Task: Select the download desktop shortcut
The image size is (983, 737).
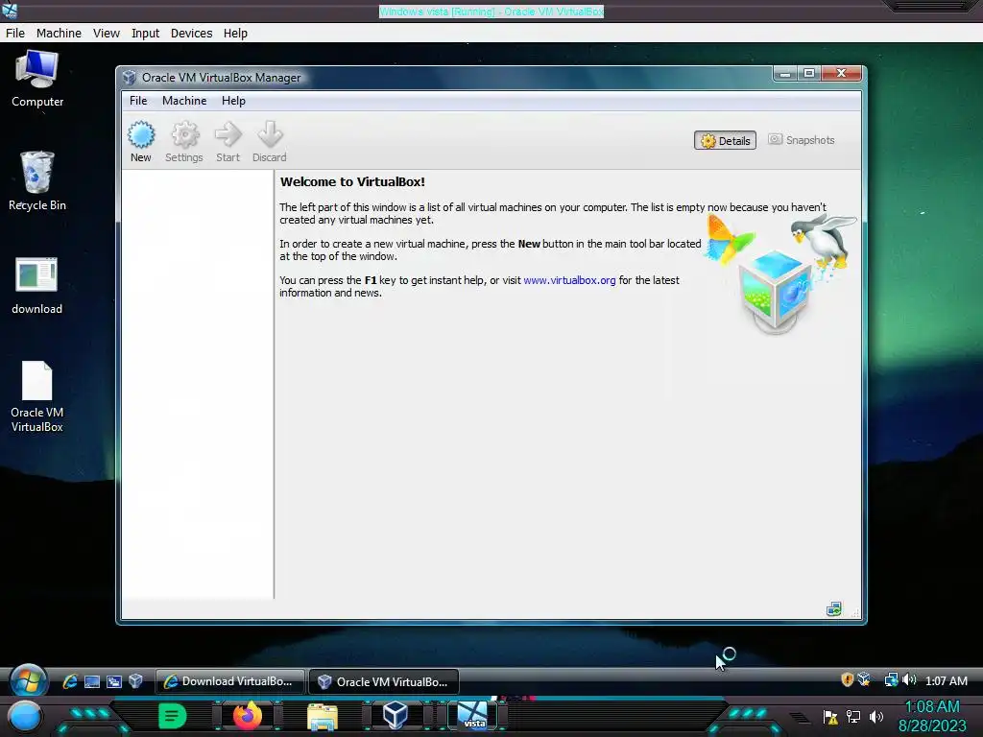Action: [x=37, y=286]
